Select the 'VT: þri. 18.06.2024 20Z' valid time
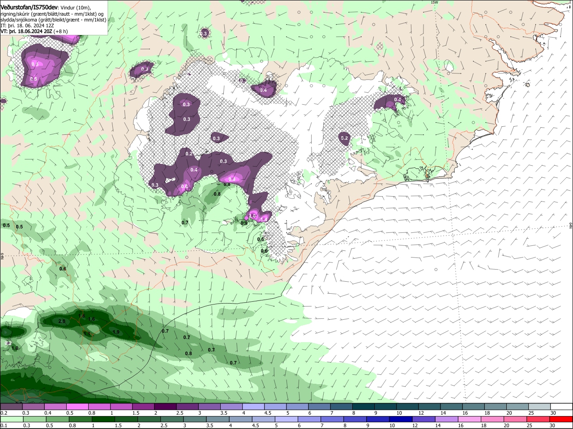This screenshot has width=573, height=429. coord(26,31)
